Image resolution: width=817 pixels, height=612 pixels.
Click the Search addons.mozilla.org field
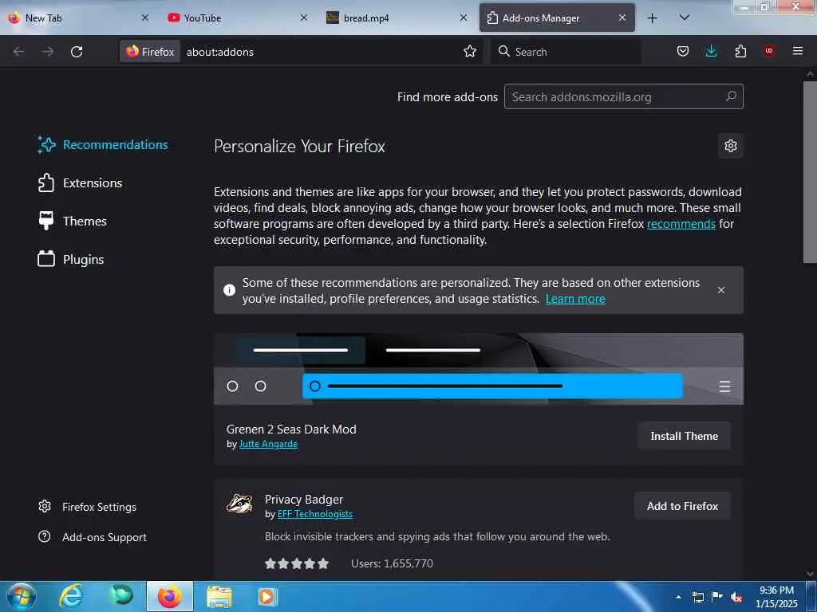pyautogui.click(x=624, y=96)
